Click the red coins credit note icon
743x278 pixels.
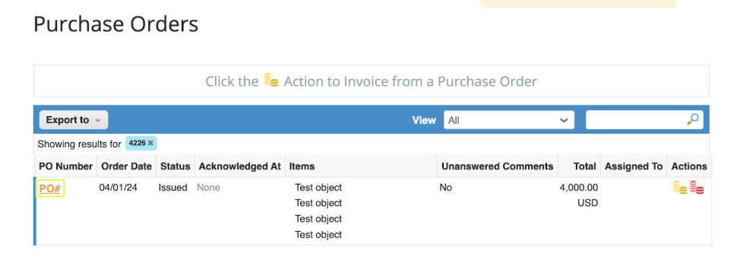[697, 188]
